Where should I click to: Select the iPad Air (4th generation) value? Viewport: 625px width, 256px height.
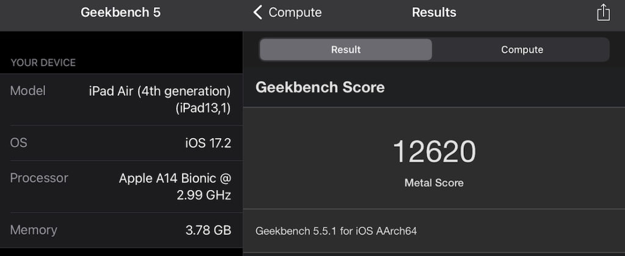160,100
